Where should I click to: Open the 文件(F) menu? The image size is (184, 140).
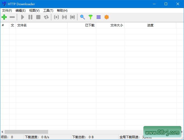coord(7,11)
